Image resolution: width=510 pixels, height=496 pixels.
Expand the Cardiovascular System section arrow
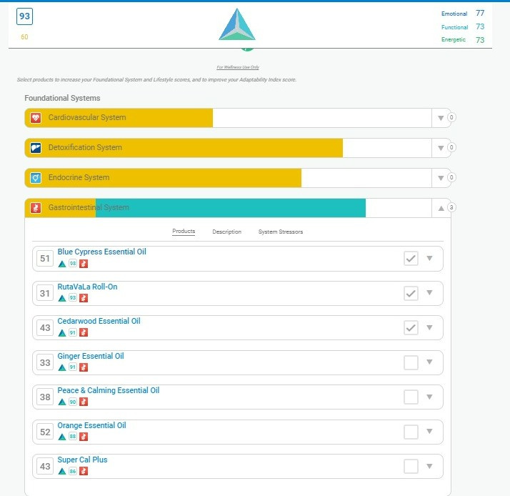point(441,118)
